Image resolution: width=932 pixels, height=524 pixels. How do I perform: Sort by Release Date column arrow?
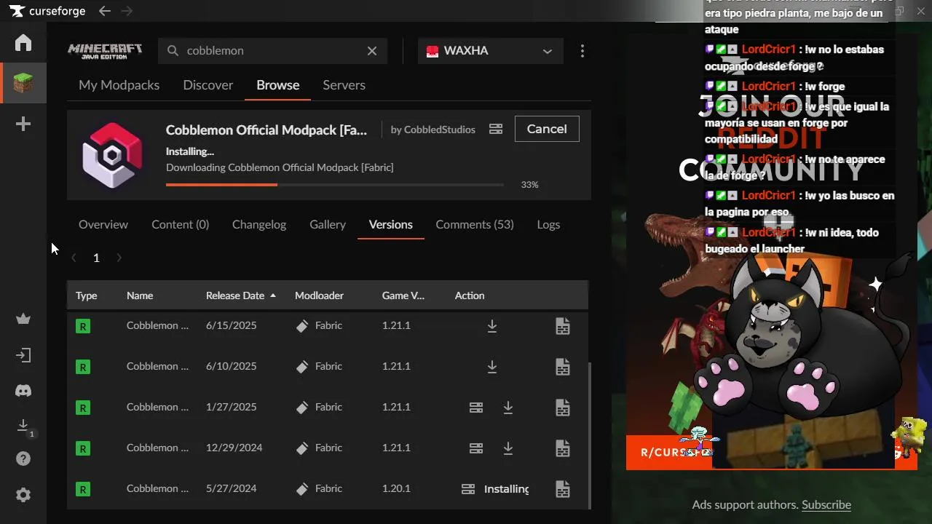[x=273, y=295]
